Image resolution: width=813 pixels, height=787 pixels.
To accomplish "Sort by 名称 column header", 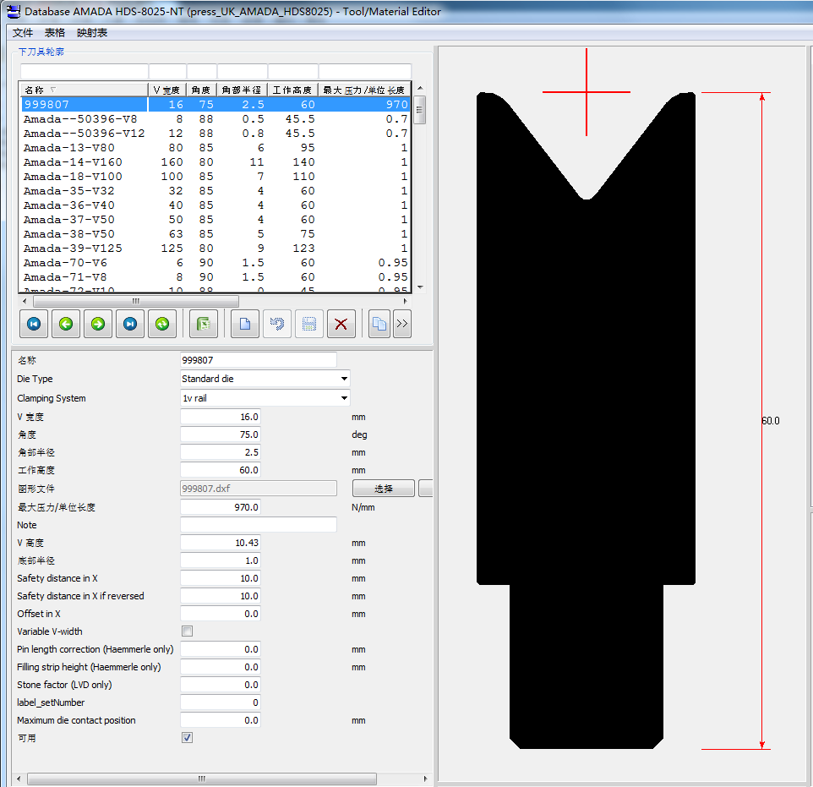I will pyautogui.click(x=84, y=90).
